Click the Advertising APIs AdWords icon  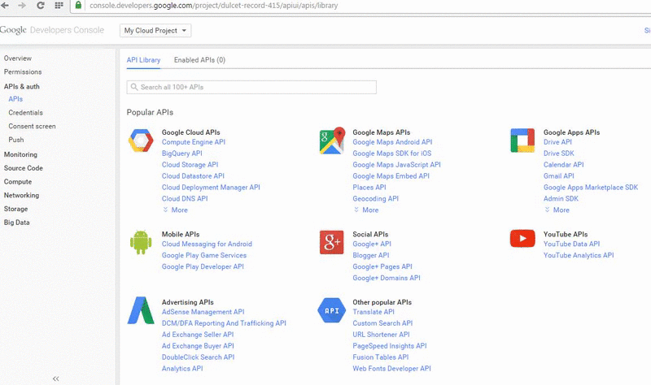(x=141, y=311)
